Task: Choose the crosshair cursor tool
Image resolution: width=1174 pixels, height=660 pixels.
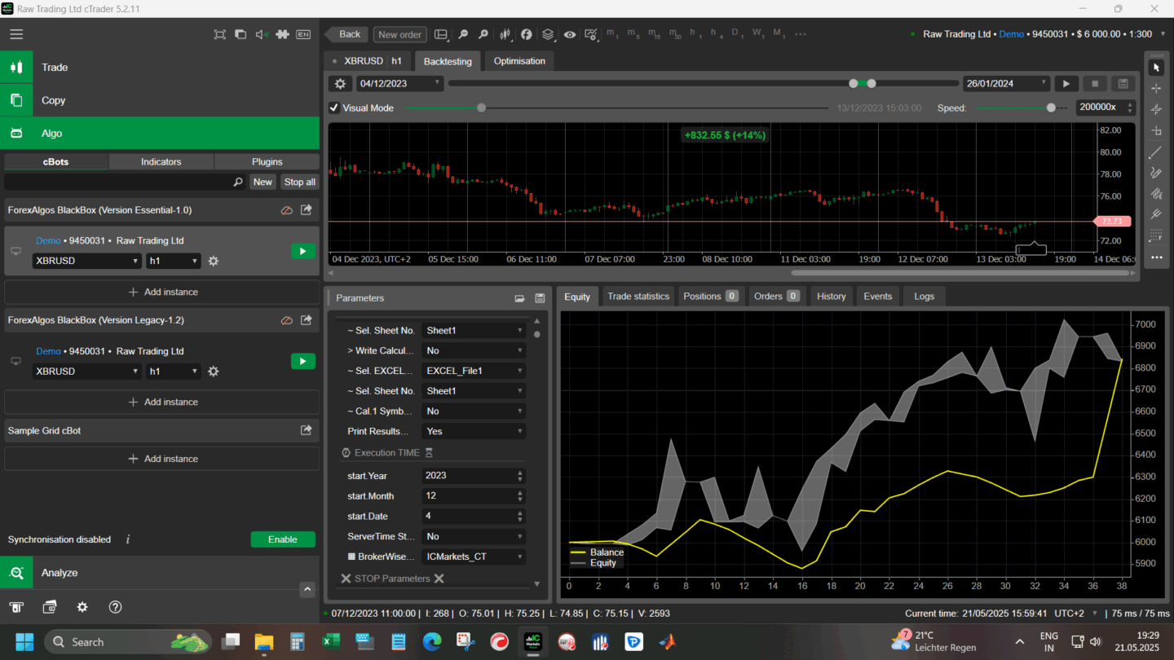Action: click(x=1155, y=88)
